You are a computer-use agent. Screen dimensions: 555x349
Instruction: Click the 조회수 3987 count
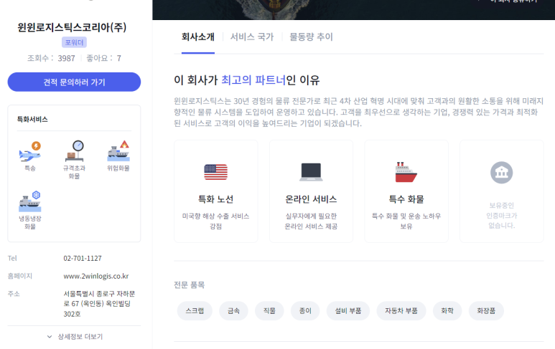click(x=51, y=58)
